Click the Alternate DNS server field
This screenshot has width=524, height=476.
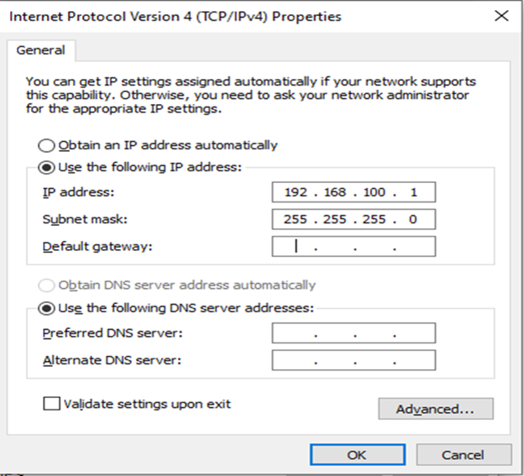click(x=354, y=361)
